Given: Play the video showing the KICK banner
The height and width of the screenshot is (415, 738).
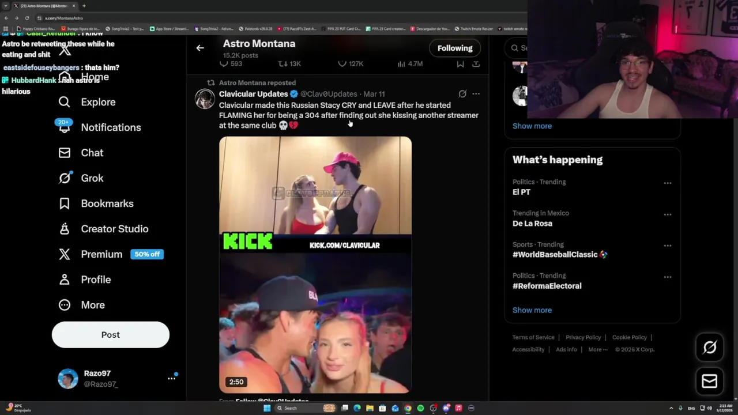Looking at the screenshot, I should coord(315,265).
